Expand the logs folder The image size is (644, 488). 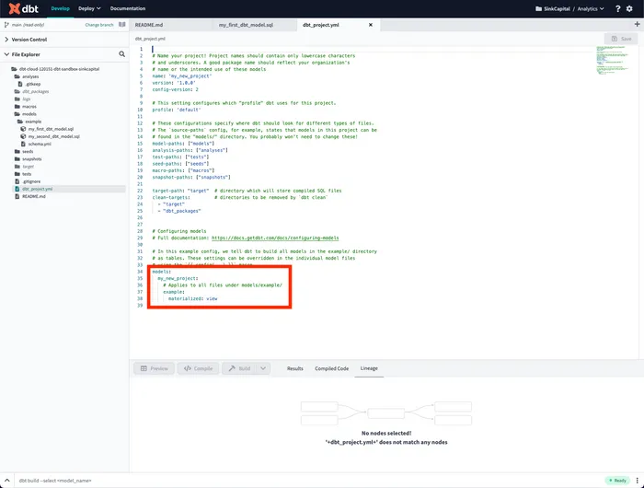(x=23, y=99)
